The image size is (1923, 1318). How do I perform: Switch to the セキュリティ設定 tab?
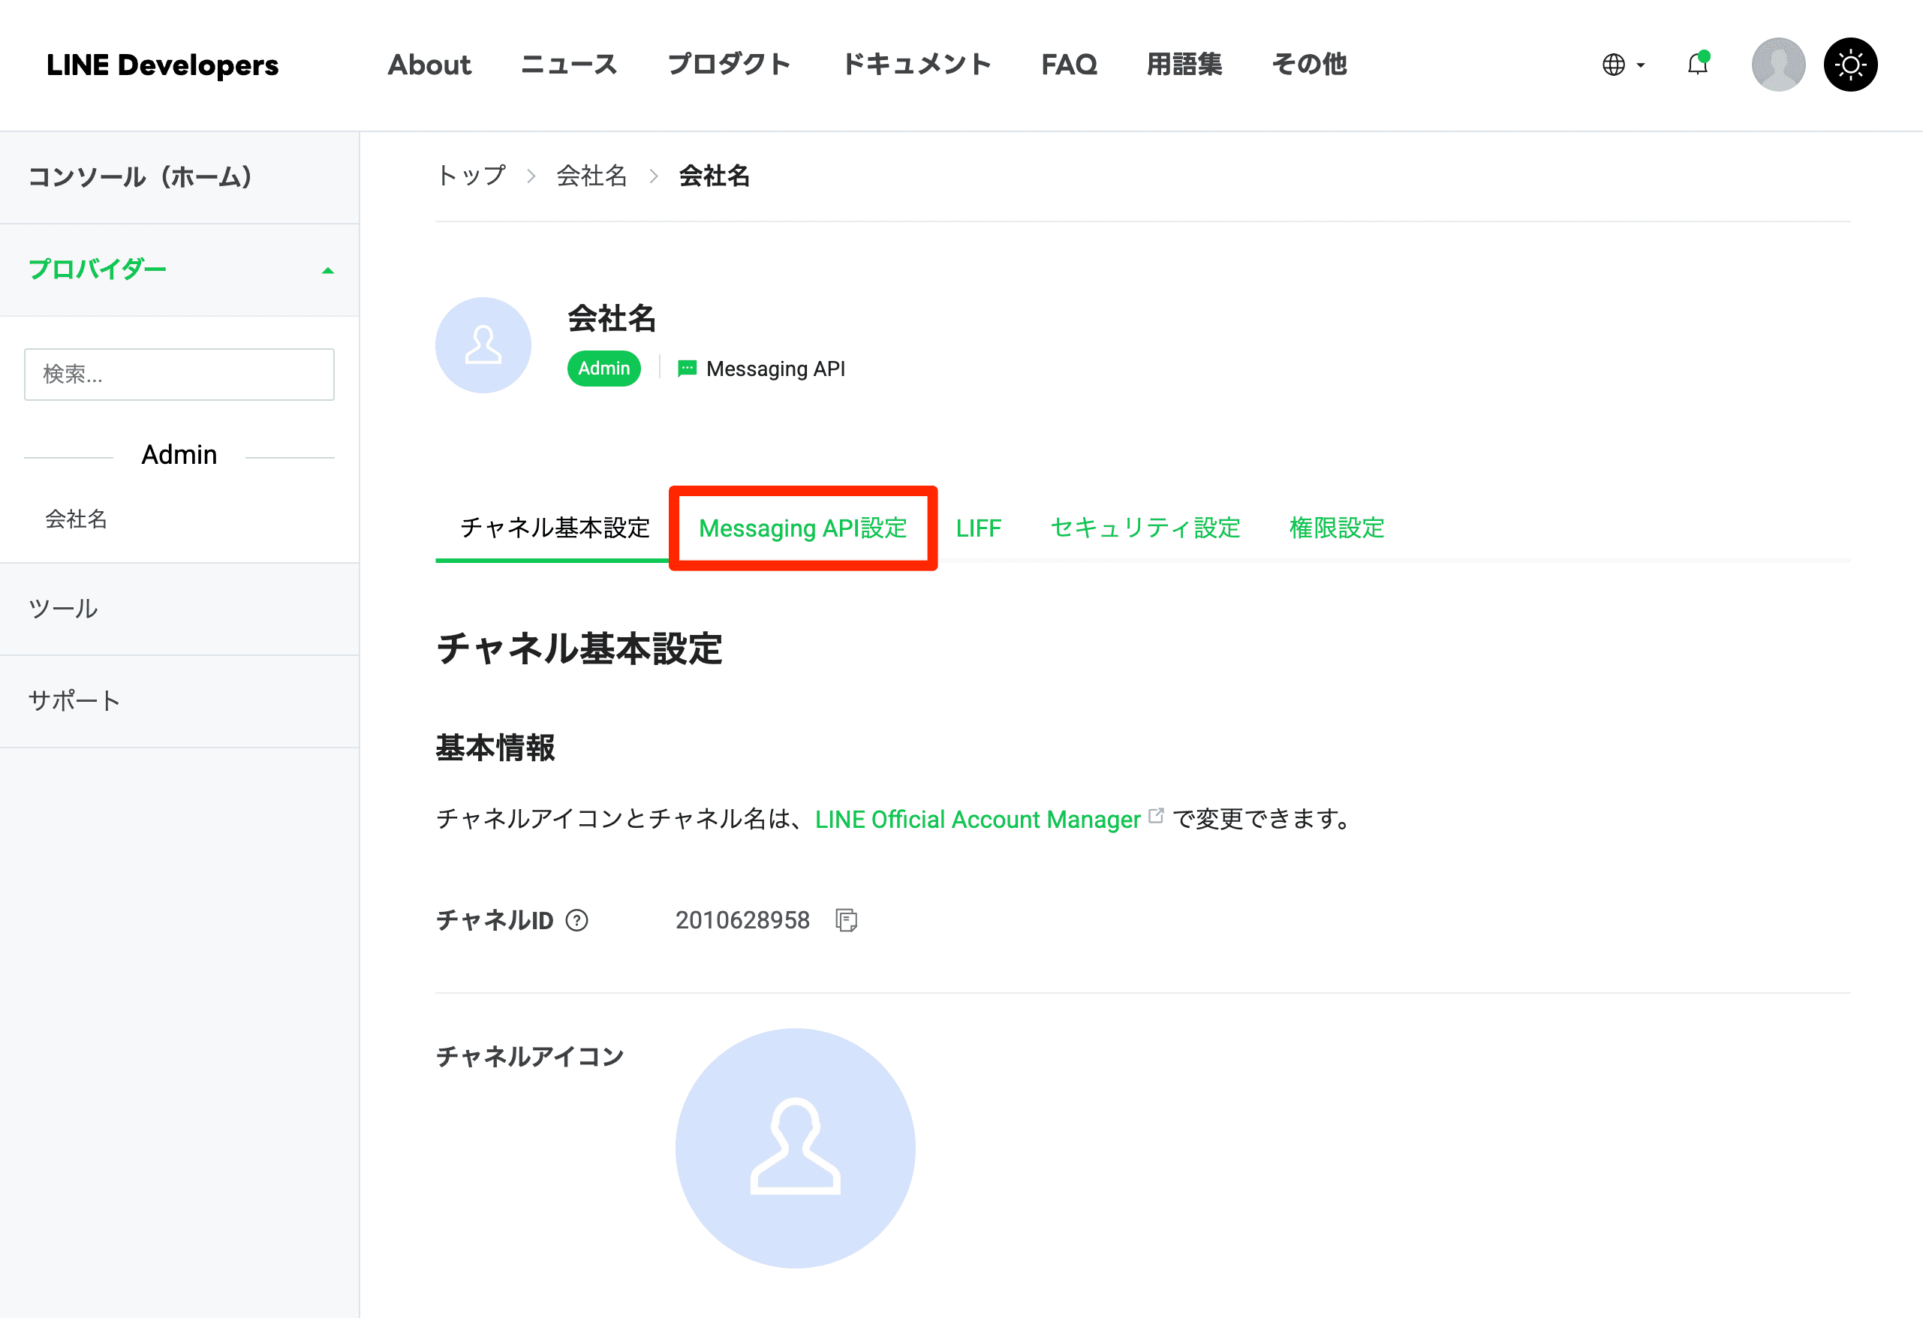(x=1145, y=528)
